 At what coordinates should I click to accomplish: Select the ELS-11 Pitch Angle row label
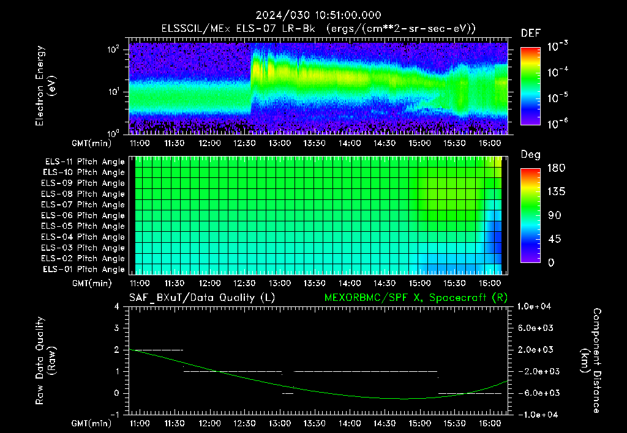click(x=84, y=162)
